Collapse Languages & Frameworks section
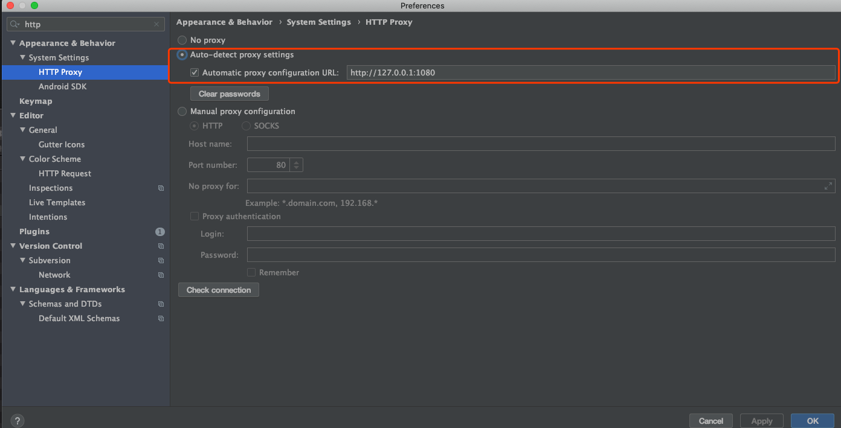 tap(13, 289)
